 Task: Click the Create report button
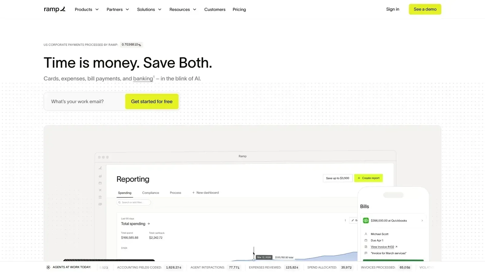368,178
